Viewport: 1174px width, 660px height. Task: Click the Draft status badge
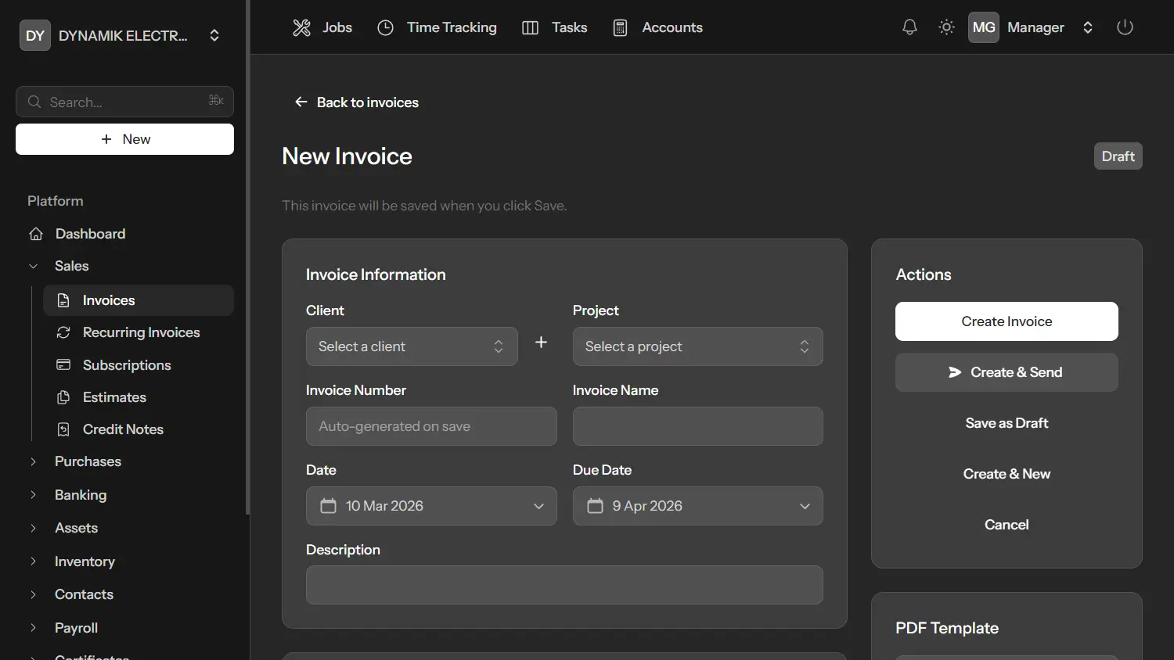coord(1118,156)
